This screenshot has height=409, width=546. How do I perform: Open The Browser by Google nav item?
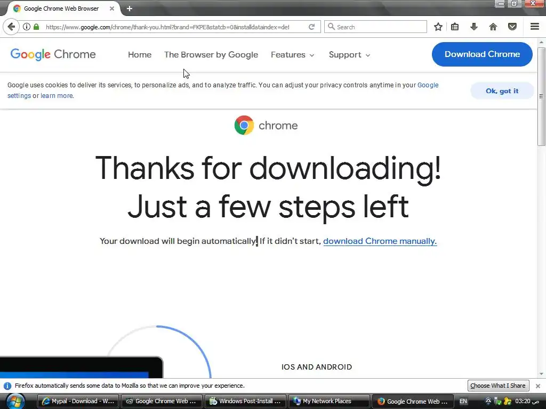click(211, 55)
